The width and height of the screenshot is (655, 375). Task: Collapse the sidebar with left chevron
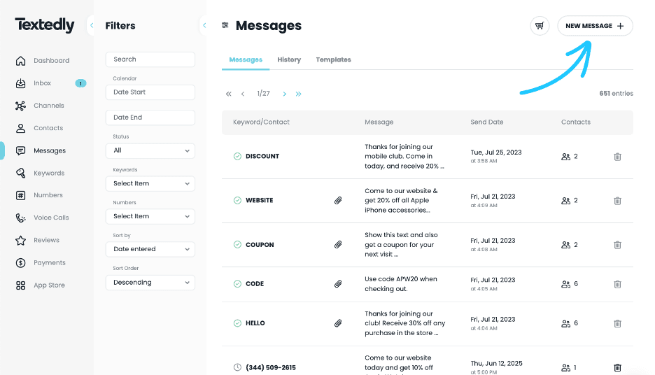(x=92, y=26)
